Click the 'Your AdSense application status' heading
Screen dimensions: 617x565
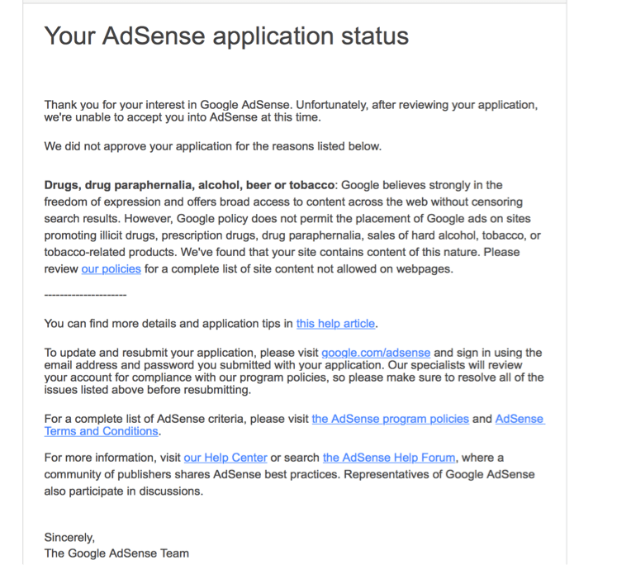click(226, 36)
